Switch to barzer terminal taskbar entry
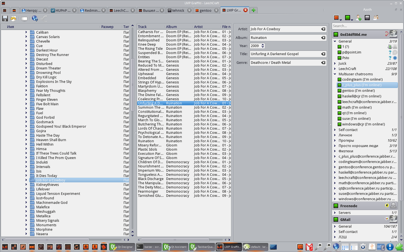404x252 pixels. (x=149, y=247)
